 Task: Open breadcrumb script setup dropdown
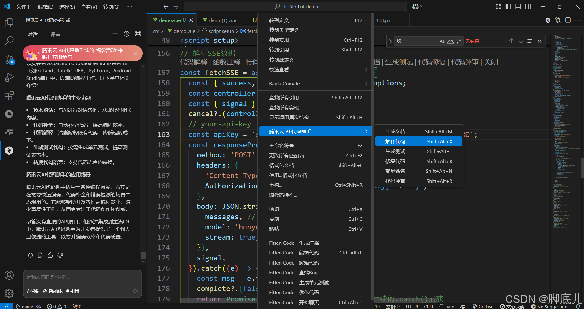tap(218, 31)
